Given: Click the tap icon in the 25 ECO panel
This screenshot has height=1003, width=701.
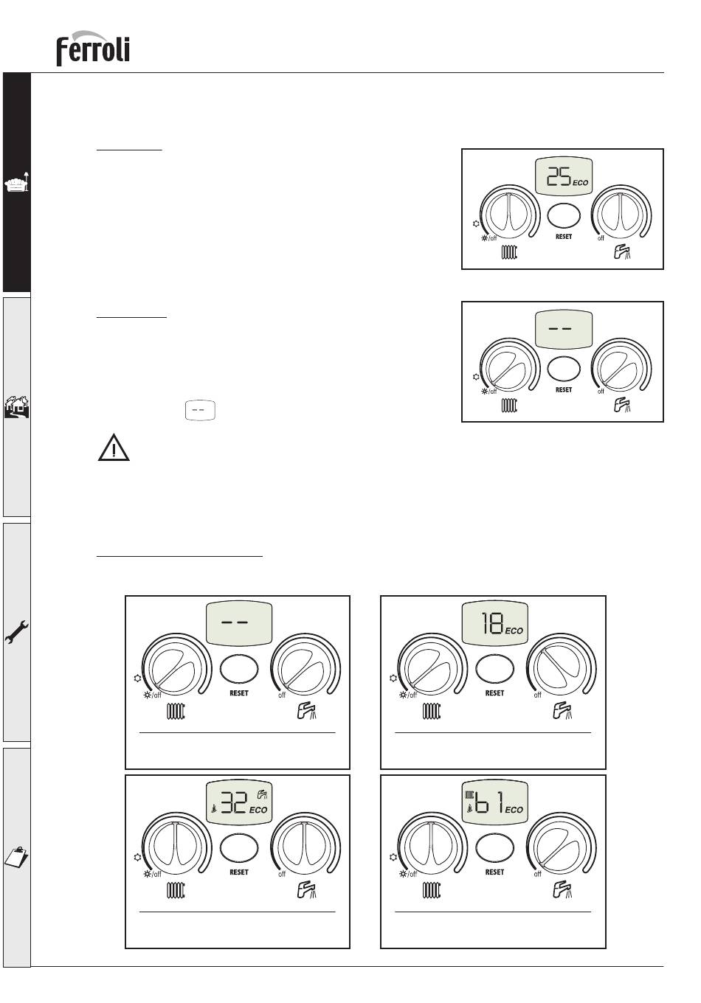Looking at the screenshot, I should [x=623, y=253].
